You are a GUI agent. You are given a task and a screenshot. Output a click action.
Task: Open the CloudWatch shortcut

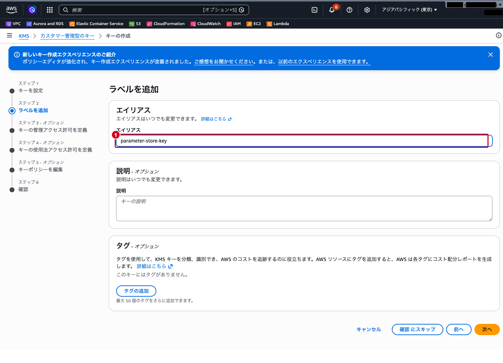pos(205,24)
